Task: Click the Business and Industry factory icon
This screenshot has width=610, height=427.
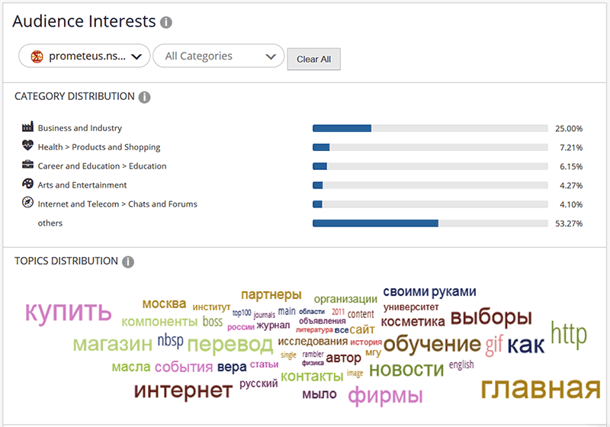Action: [27, 127]
